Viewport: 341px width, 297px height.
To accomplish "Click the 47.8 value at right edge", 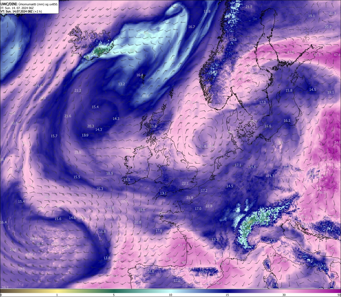I will pyautogui.click(x=337, y=55).
